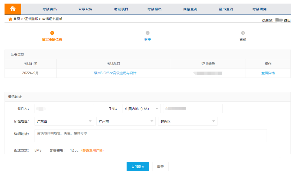The width and height of the screenshot is (295, 177).
Task: Click 查看详情 in certificate row
Action: click(268, 73)
